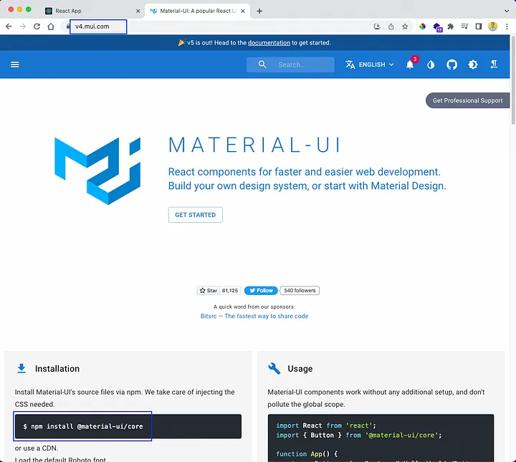Open the GitHub repository icon

(451, 64)
